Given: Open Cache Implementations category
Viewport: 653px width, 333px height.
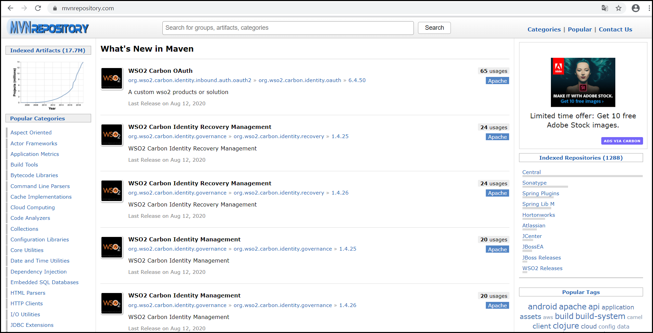Looking at the screenshot, I should click(41, 197).
